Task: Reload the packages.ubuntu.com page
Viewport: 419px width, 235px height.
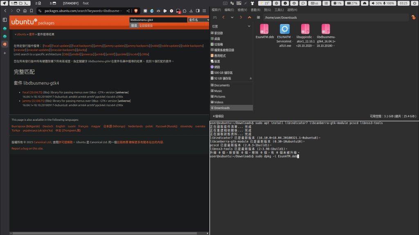Action: (x=18, y=11)
